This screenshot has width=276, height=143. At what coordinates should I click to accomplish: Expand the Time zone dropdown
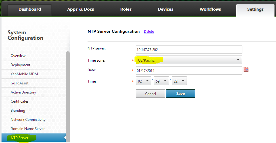pyautogui.click(x=189, y=60)
